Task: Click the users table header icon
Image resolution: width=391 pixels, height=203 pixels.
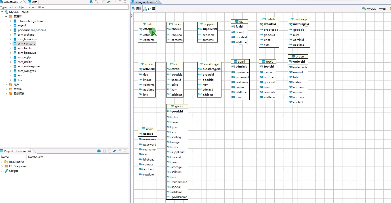Action: [x=144, y=129]
